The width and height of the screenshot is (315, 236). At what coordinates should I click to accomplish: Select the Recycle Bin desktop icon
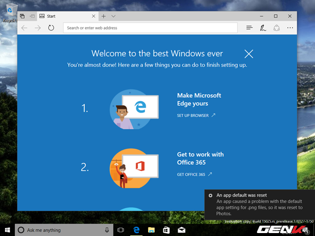pos(10,13)
